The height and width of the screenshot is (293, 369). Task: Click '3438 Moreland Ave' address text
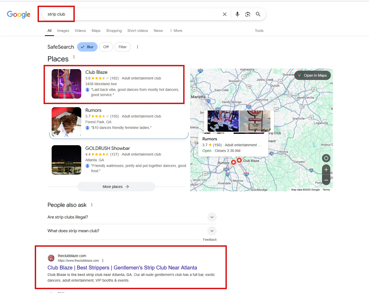coord(101,84)
